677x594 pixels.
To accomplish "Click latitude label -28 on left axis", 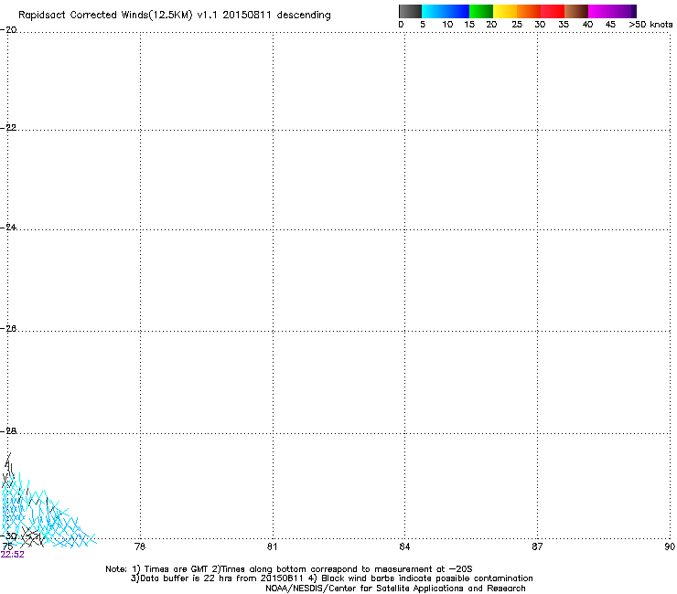I will pyautogui.click(x=8, y=430).
